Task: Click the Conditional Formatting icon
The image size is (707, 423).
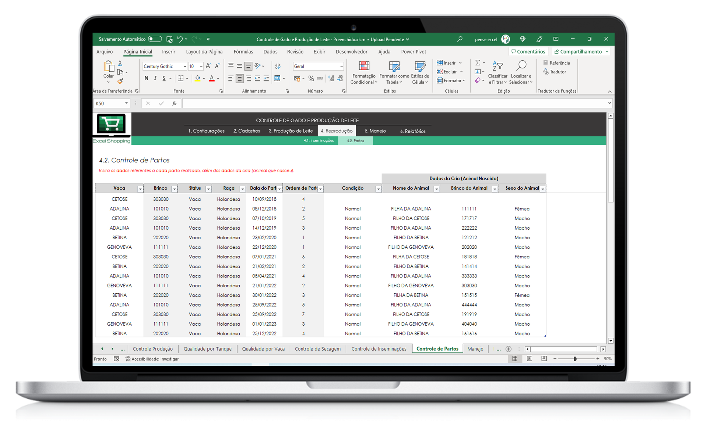Action: pos(364,67)
